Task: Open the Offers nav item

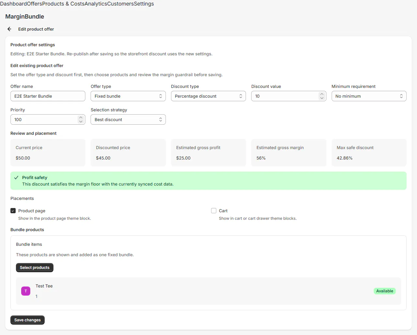Action: (x=34, y=4)
